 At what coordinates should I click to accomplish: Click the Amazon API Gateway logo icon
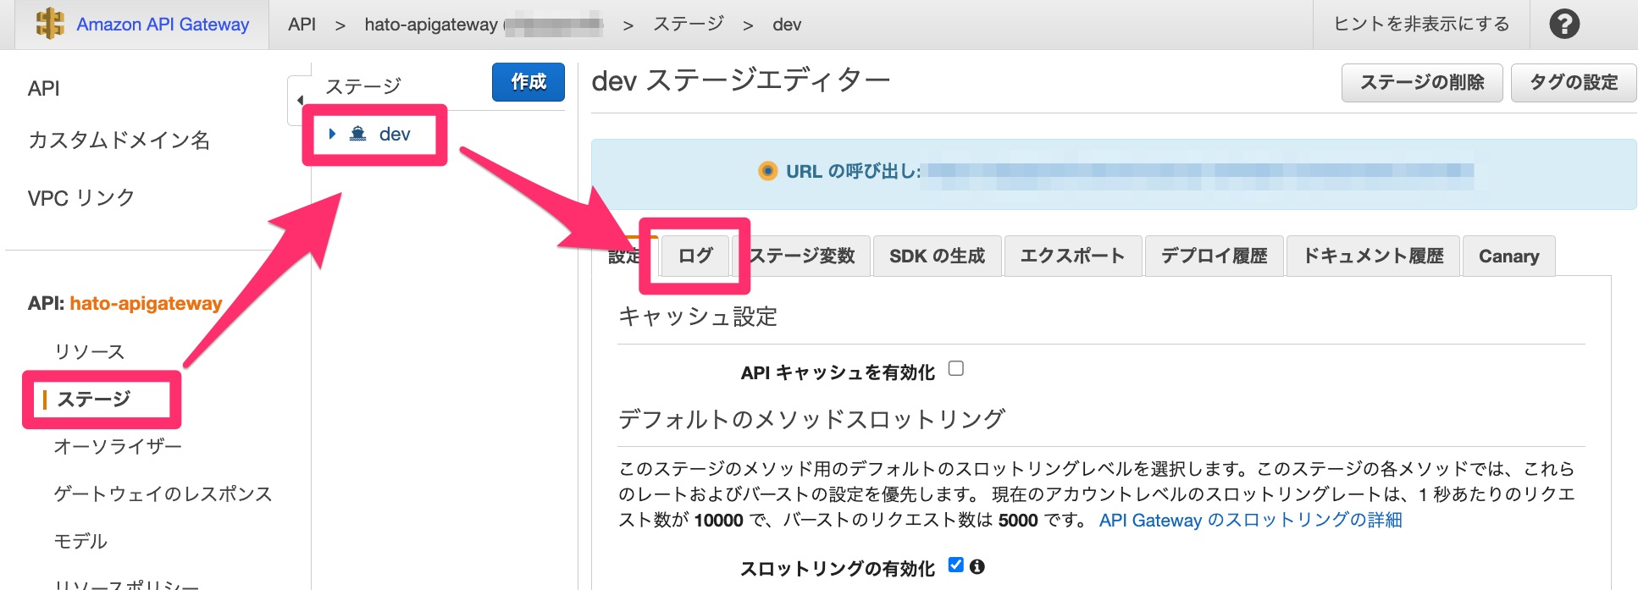(51, 24)
